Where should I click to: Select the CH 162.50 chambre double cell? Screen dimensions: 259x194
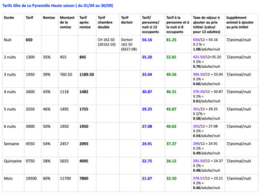point(107,42)
